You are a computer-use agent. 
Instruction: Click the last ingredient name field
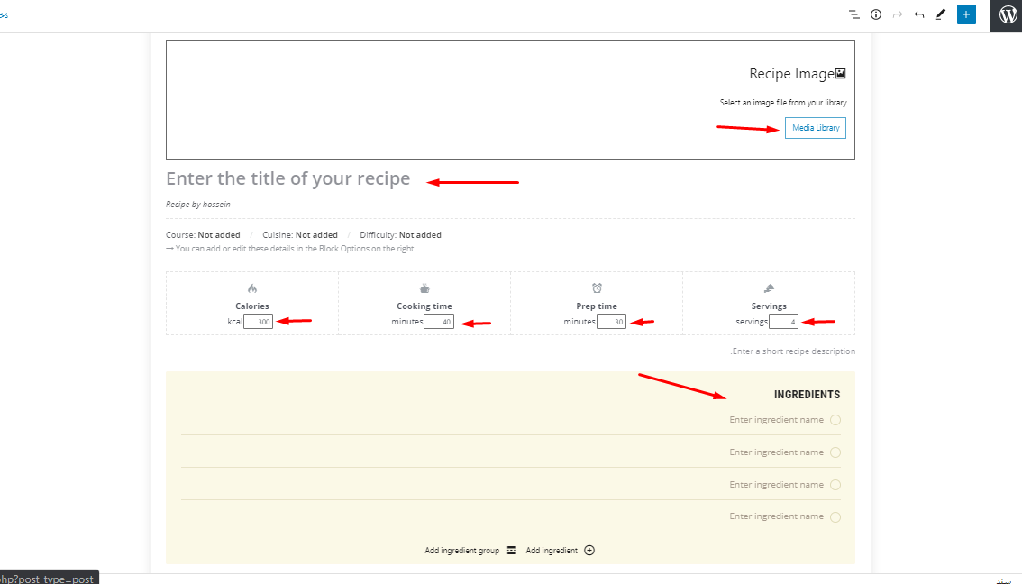point(776,516)
